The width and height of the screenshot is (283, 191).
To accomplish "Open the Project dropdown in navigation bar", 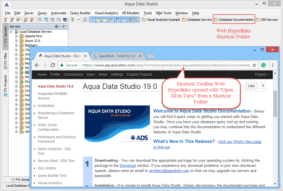I will click(x=262, y=74).
